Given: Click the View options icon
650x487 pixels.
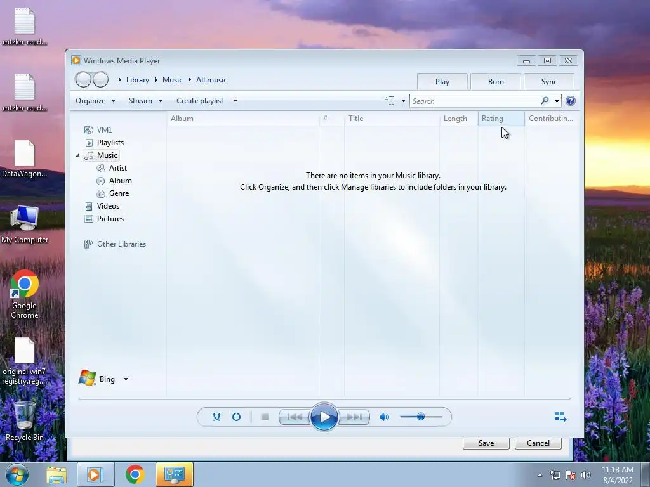Looking at the screenshot, I should 389,101.
